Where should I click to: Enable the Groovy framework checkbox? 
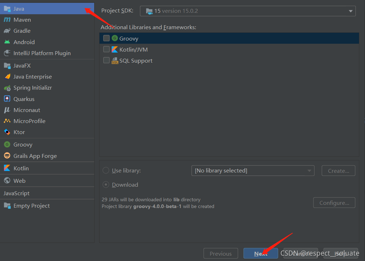pos(106,38)
